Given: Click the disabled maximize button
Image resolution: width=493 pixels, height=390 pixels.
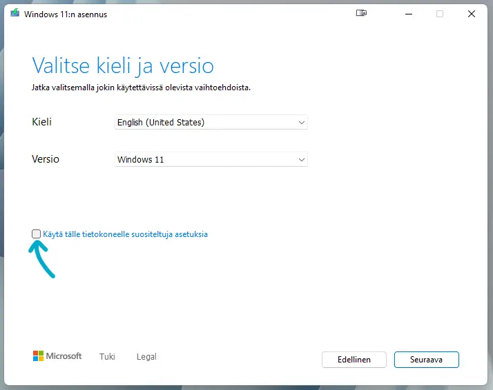Looking at the screenshot, I should tap(440, 14).
